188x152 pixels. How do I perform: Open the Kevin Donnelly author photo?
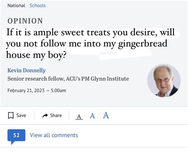[164, 81]
